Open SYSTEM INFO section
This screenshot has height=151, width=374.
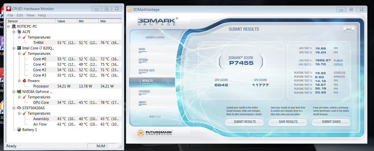coord(147,70)
